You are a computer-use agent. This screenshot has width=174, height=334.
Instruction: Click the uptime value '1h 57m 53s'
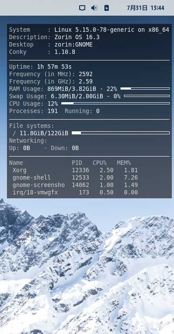[54, 67]
